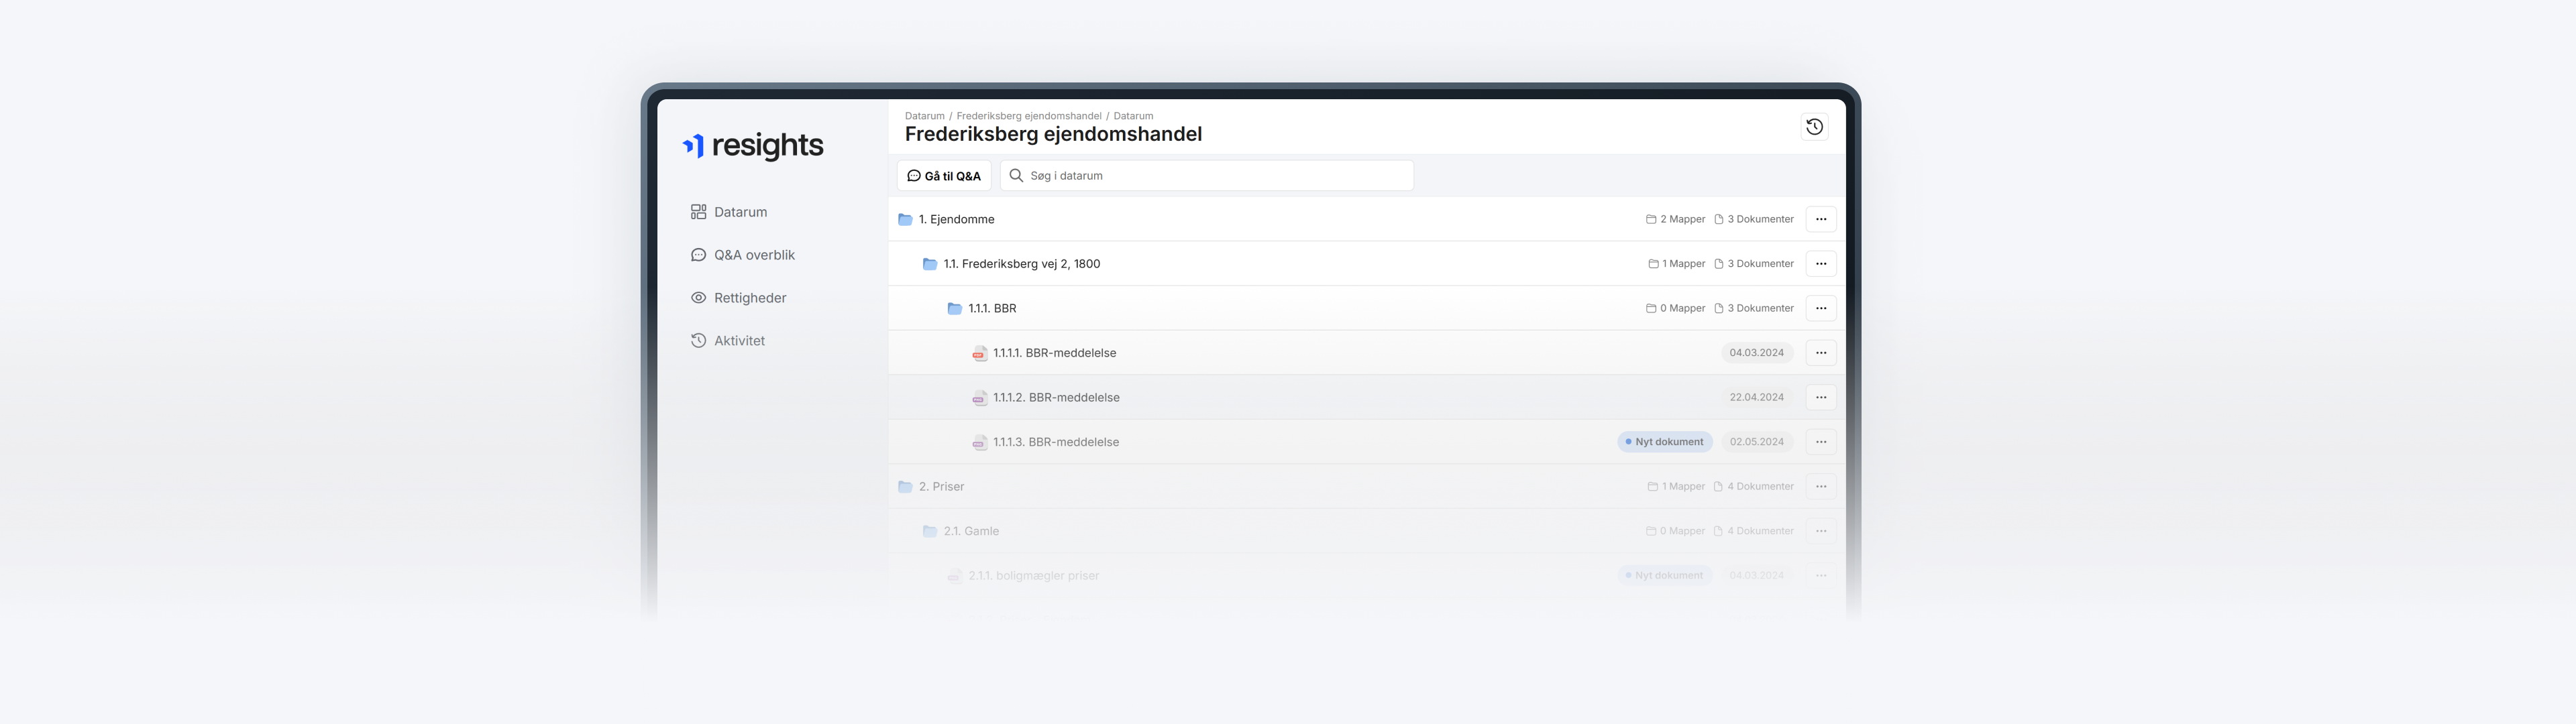
Task: Open options menu for 1. Ejendomme
Action: pyautogui.click(x=1820, y=219)
